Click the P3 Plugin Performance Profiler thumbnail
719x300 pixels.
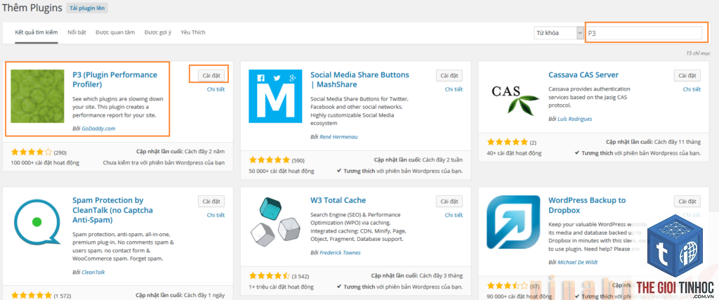38,96
